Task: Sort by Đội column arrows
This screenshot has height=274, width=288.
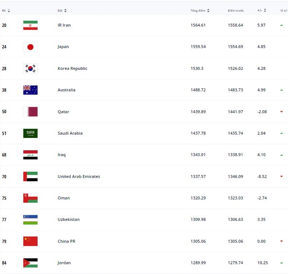Action: point(65,11)
